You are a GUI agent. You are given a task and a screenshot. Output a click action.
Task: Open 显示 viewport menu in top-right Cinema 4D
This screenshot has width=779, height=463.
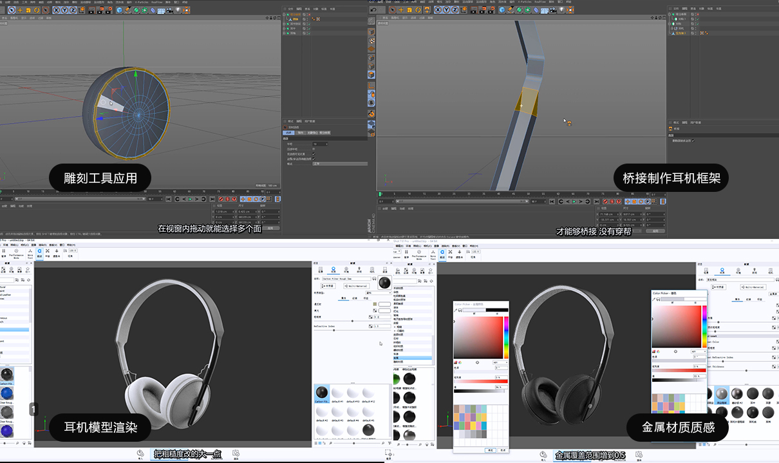click(x=405, y=18)
